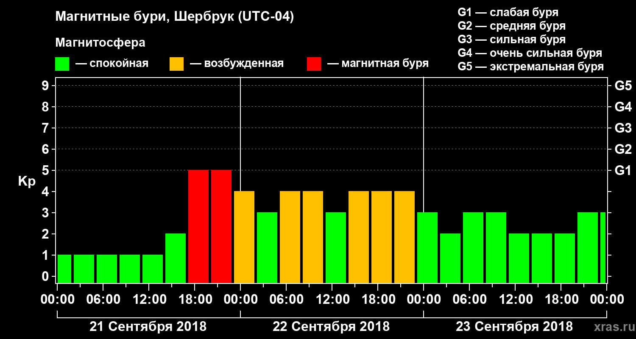
Task: Click the first red Kp 5 bar
Action: pyautogui.click(x=198, y=226)
